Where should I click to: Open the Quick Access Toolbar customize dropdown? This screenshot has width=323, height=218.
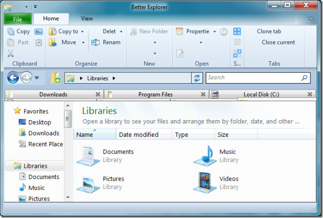click(x=35, y=7)
